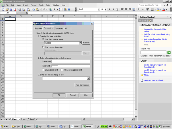Click Create a new workbook link
The image size is (172, 129).
coord(155,80)
